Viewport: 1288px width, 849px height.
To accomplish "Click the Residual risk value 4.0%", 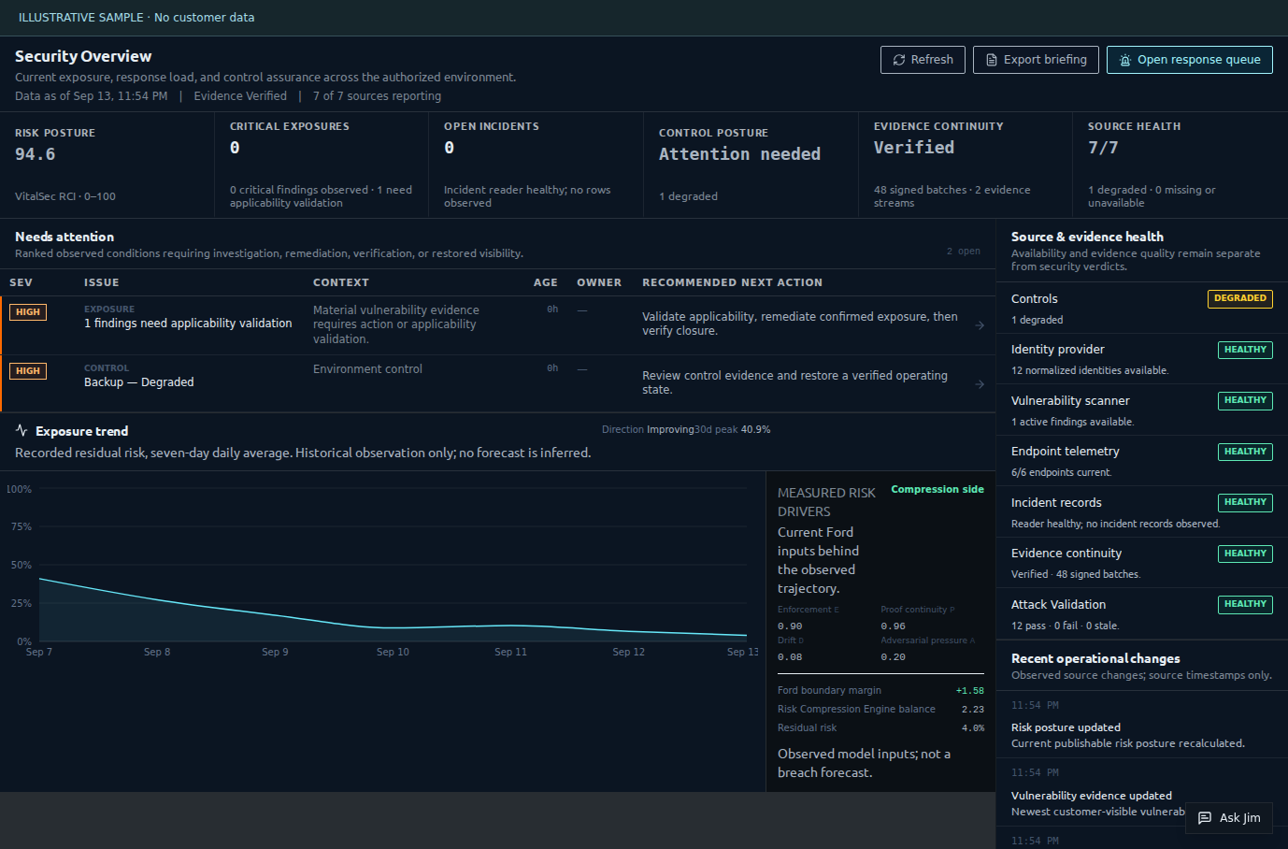I will coord(973,728).
